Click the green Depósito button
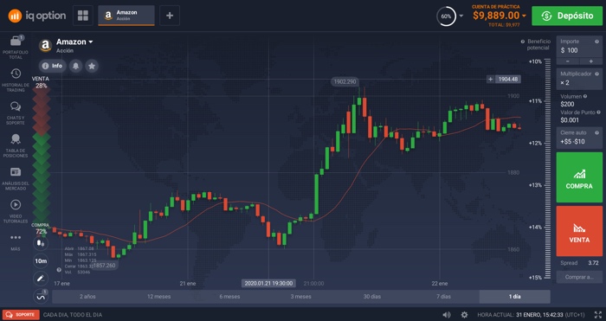 (567, 16)
